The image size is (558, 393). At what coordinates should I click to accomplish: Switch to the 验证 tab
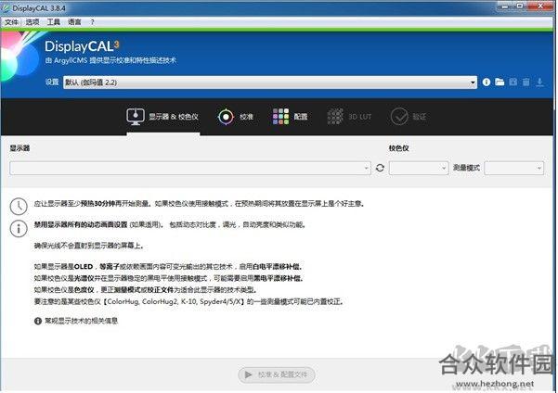pos(409,117)
